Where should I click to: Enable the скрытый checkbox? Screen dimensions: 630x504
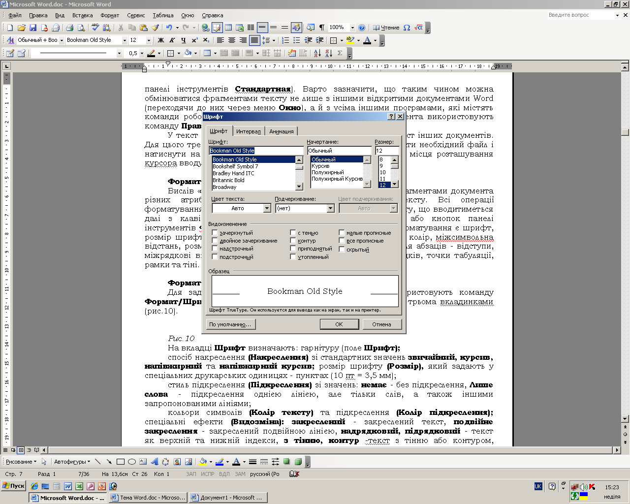click(x=342, y=250)
